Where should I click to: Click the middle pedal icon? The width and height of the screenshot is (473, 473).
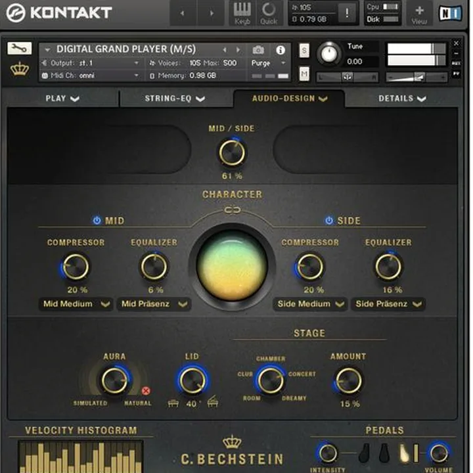[x=384, y=453]
